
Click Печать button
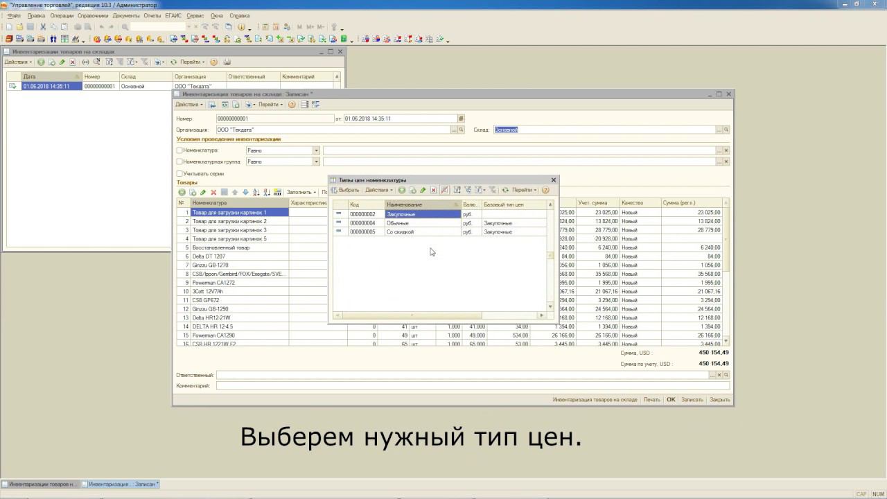651,400
